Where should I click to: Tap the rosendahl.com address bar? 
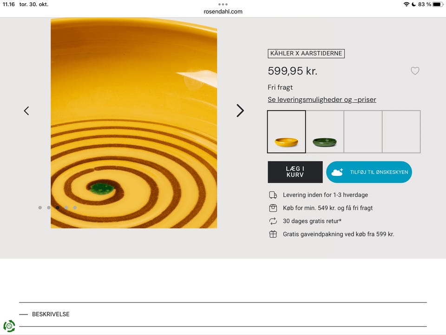[223, 12]
